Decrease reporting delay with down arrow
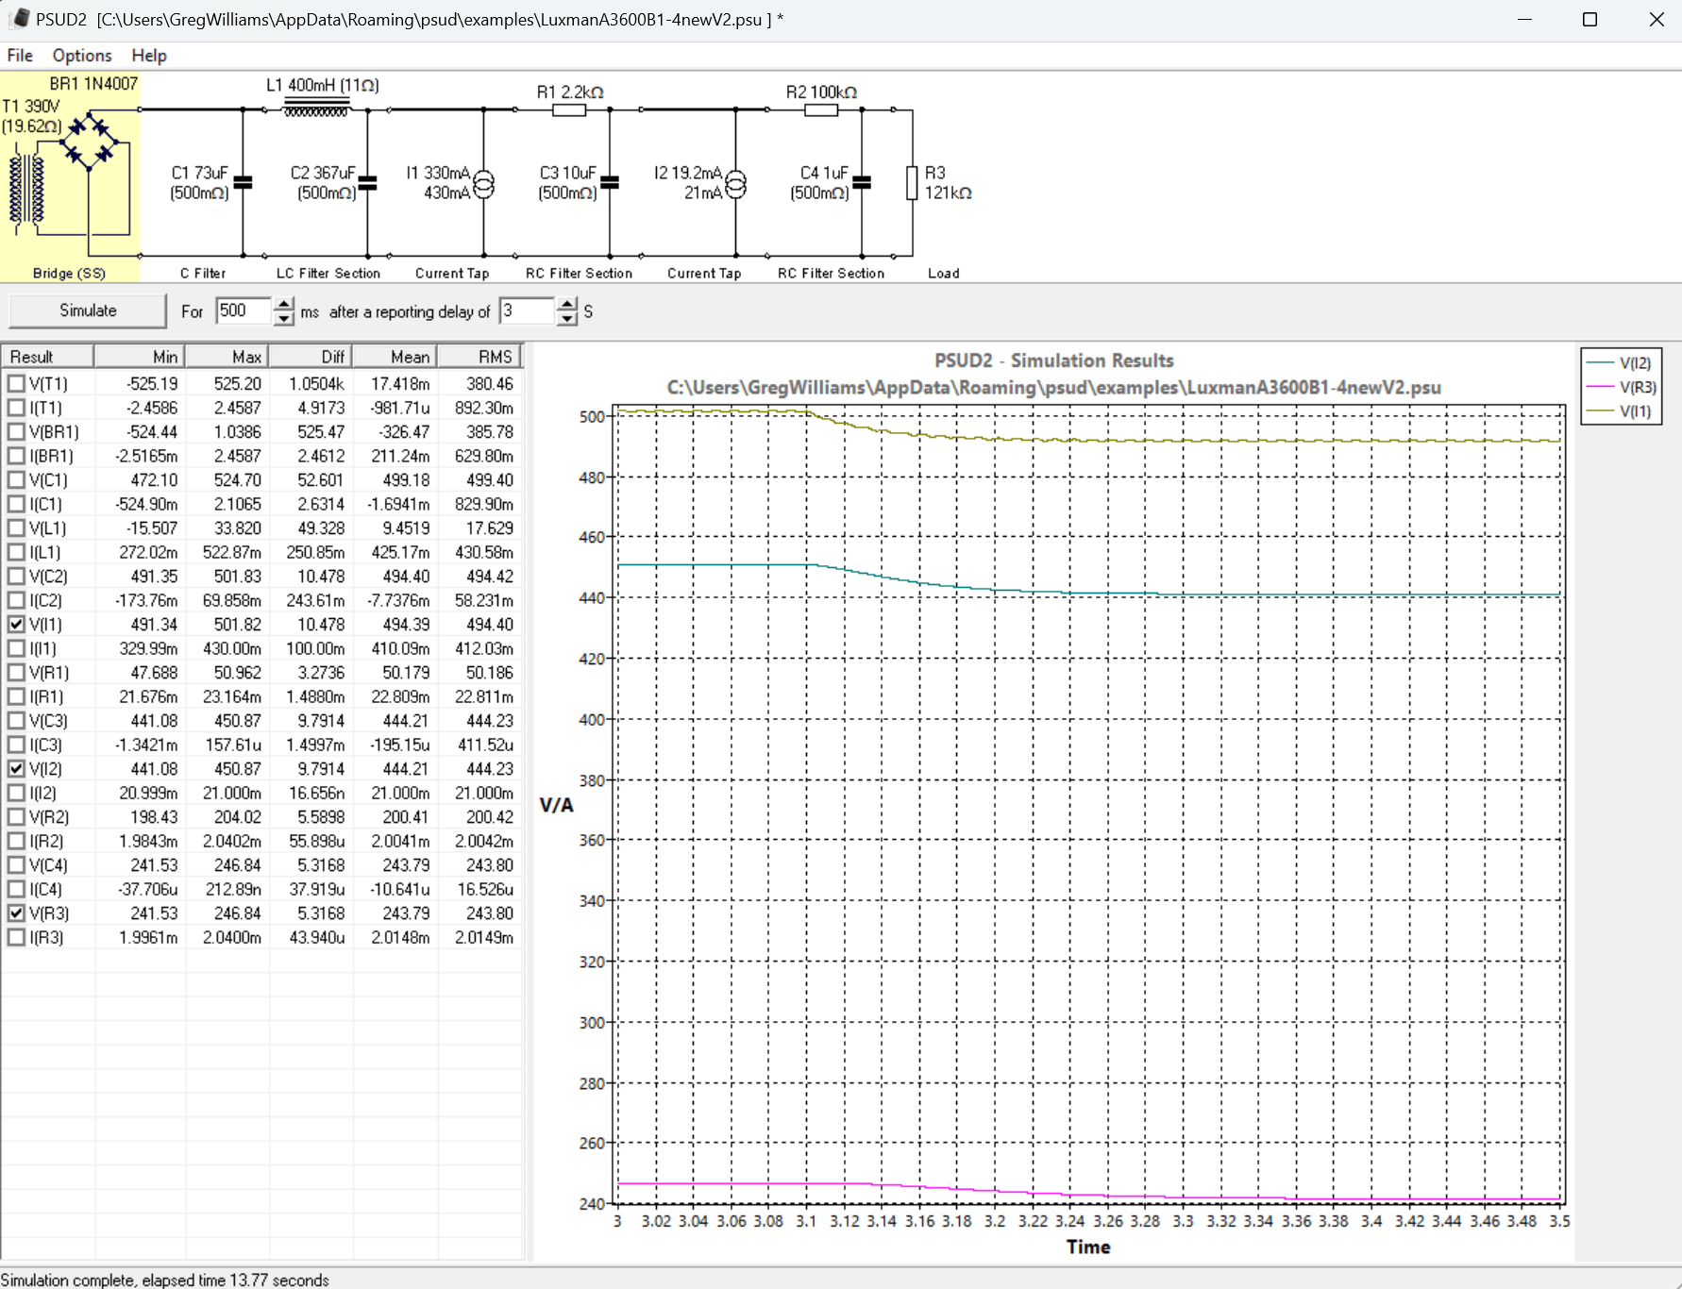1682x1289 pixels. (x=566, y=319)
